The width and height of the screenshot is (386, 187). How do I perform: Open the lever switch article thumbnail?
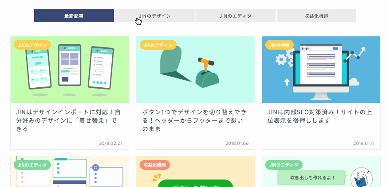195,70
